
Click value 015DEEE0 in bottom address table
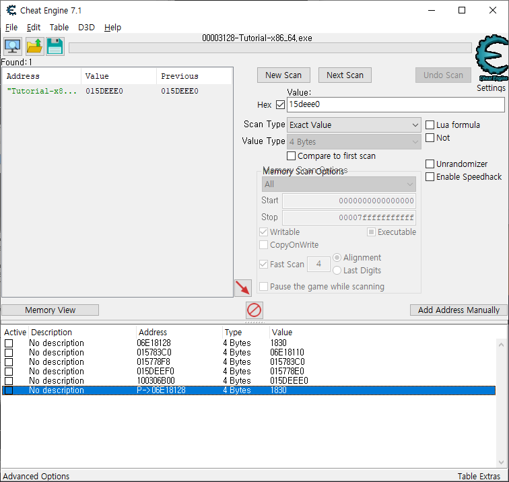(289, 381)
